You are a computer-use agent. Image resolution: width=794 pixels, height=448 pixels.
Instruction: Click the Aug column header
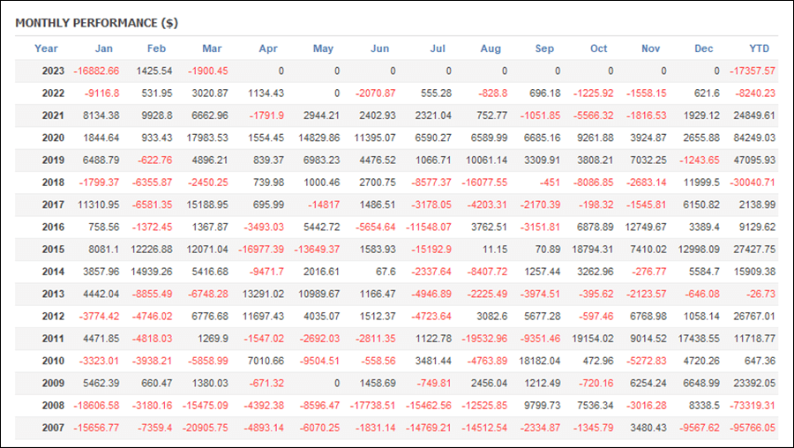point(491,49)
